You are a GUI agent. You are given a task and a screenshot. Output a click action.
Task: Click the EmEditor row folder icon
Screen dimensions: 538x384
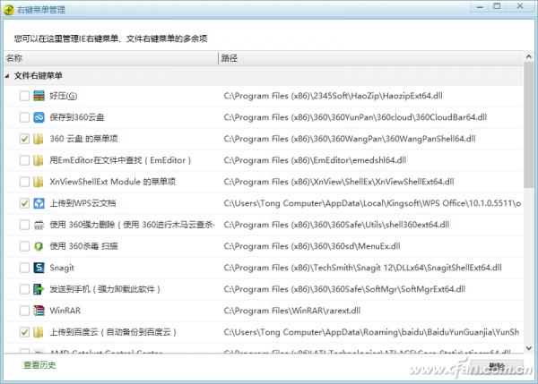[x=39, y=160]
